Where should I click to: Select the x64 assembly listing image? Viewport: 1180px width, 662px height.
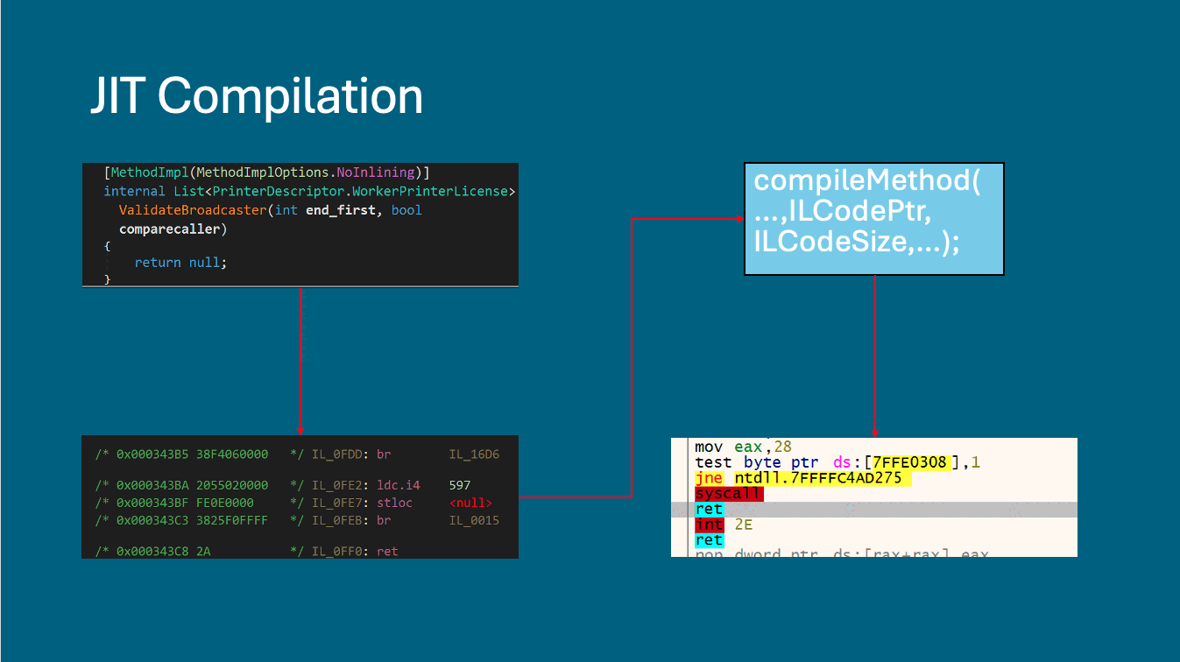coord(873,496)
